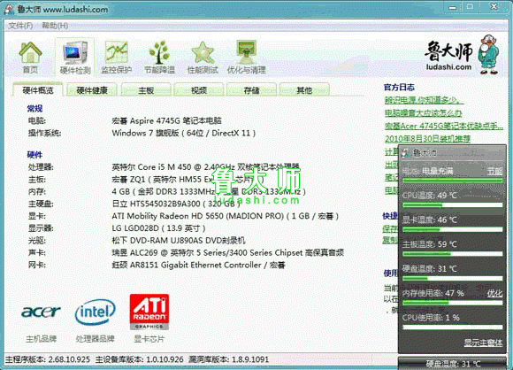The height and width of the screenshot is (370, 513).
Task: Open the 优化与清理 optimize and clean icon
Action: click(247, 58)
